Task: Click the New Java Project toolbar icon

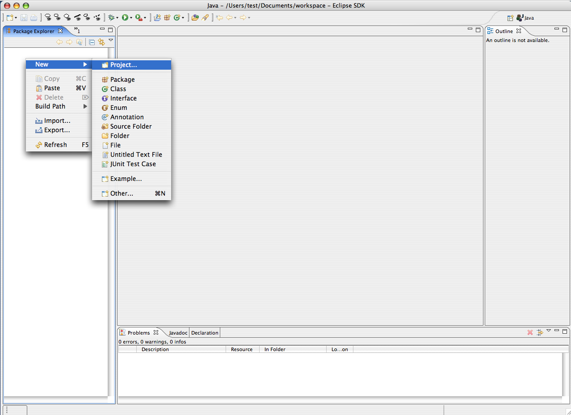Action: pyautogui.click(x=157, y=17)
